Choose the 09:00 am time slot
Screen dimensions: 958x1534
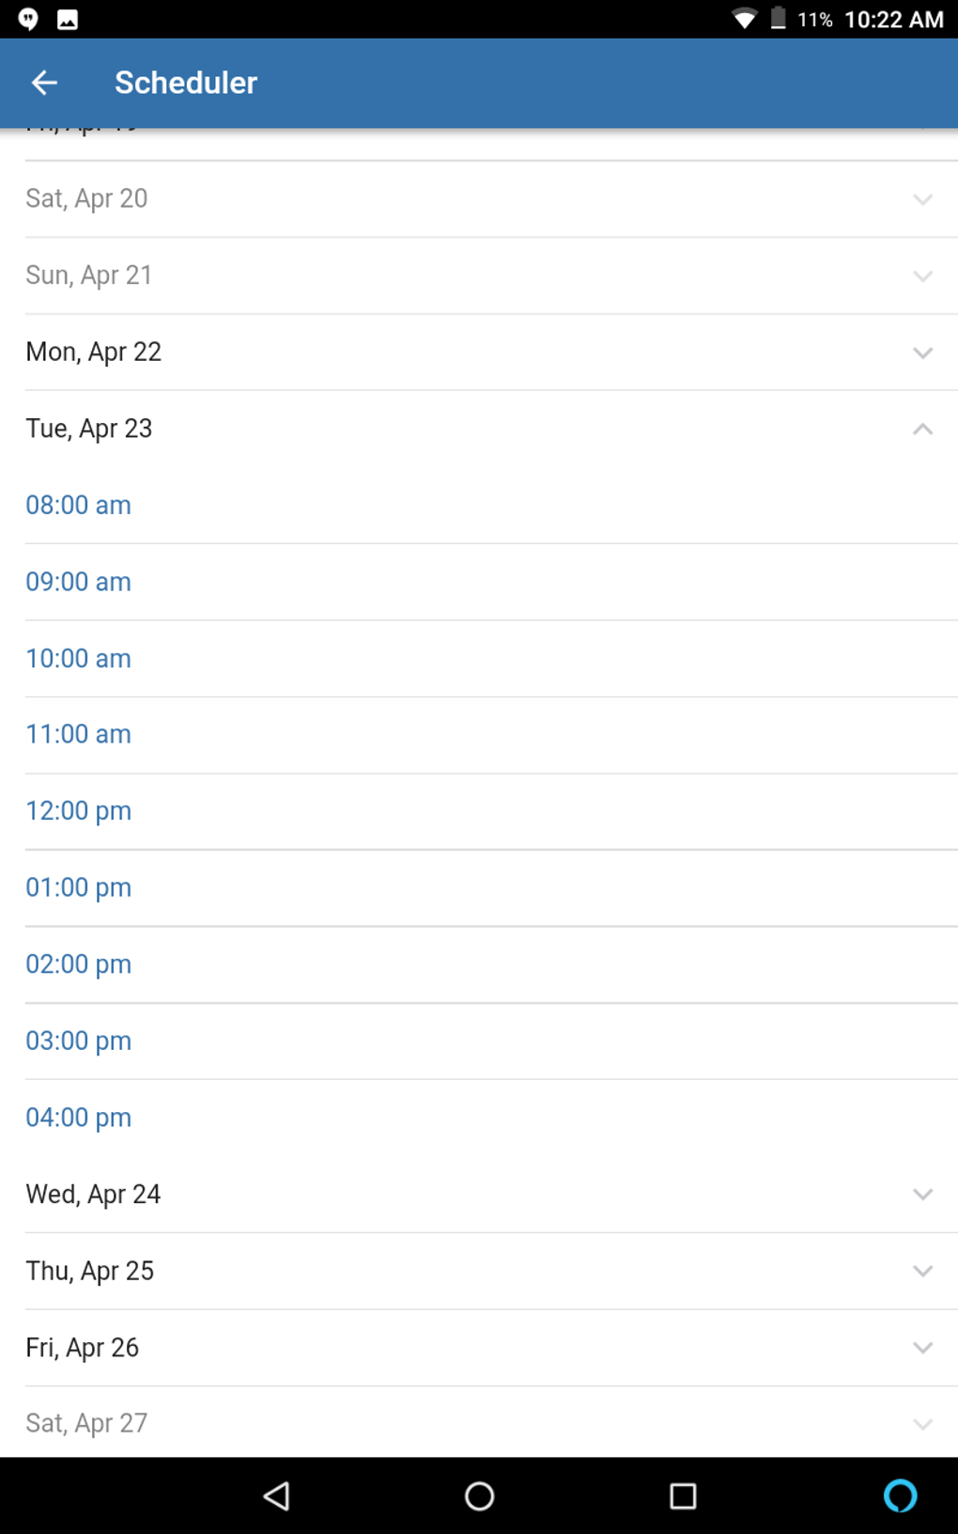(79, 582)
